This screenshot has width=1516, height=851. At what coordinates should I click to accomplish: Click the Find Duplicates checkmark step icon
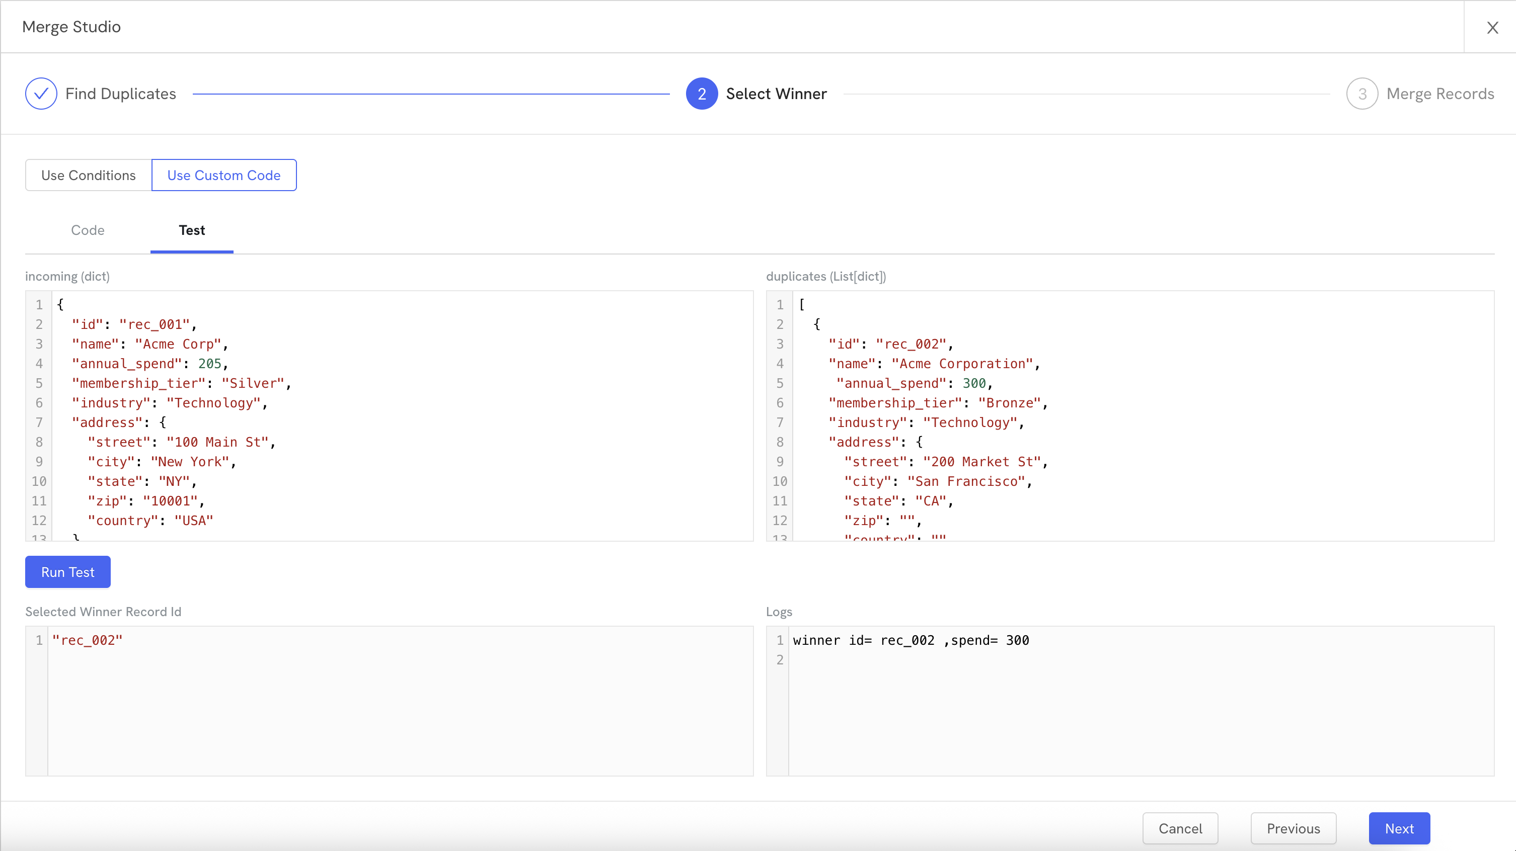coord(41,94)
